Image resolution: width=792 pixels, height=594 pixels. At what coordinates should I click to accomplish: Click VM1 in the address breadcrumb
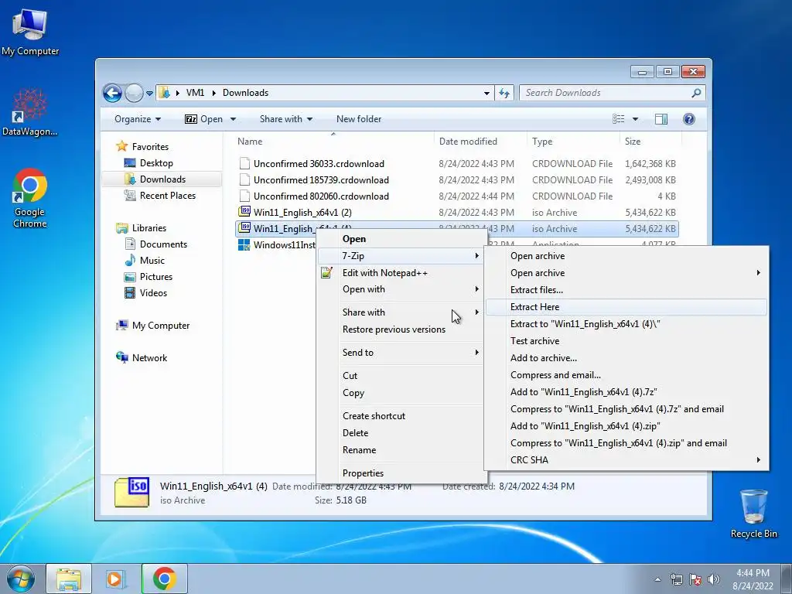[195, 93]
